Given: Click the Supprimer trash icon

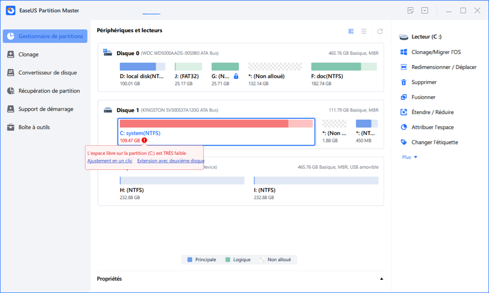Looking at the screenshot, I should point(403,82).
